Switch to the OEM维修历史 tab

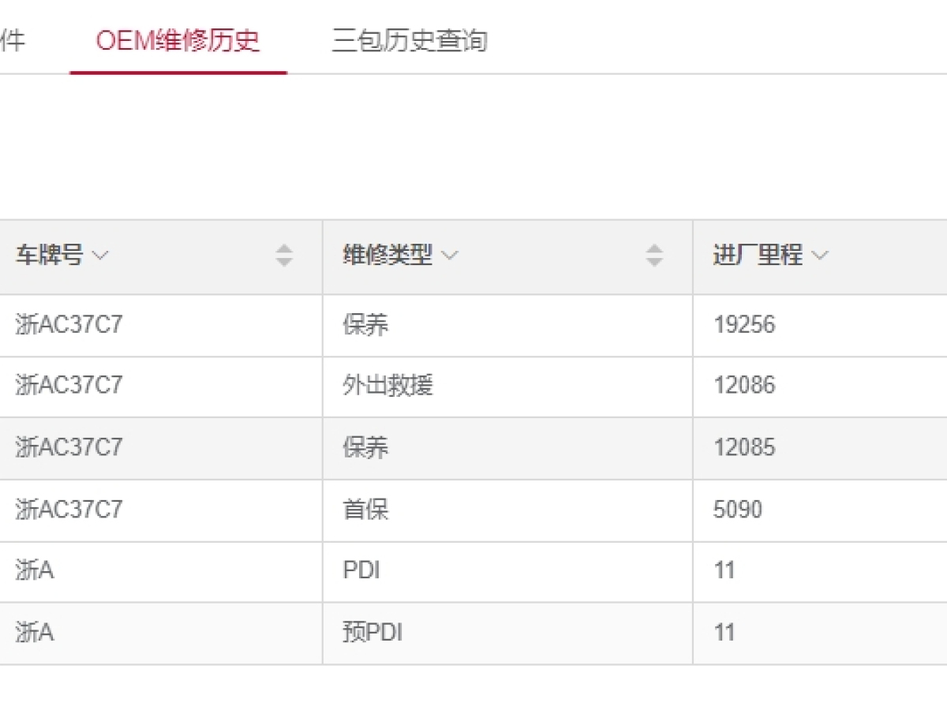click(x=178, y=40)
